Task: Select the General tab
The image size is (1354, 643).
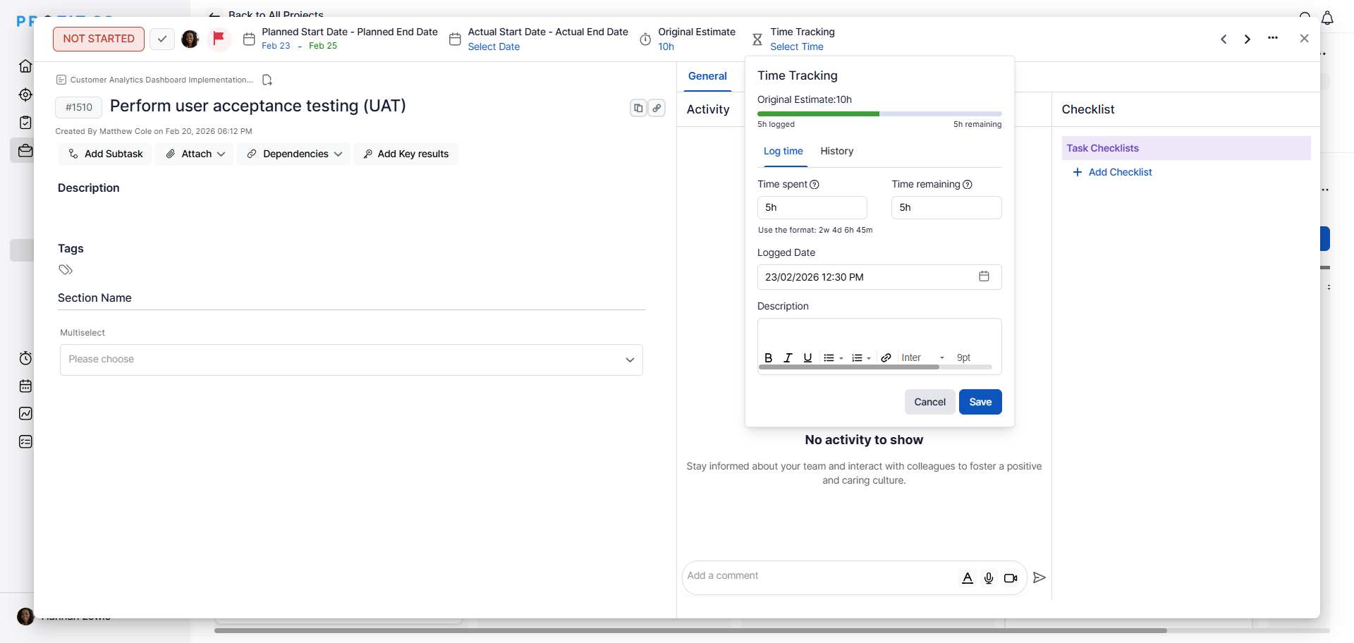Action: (707, 76)
